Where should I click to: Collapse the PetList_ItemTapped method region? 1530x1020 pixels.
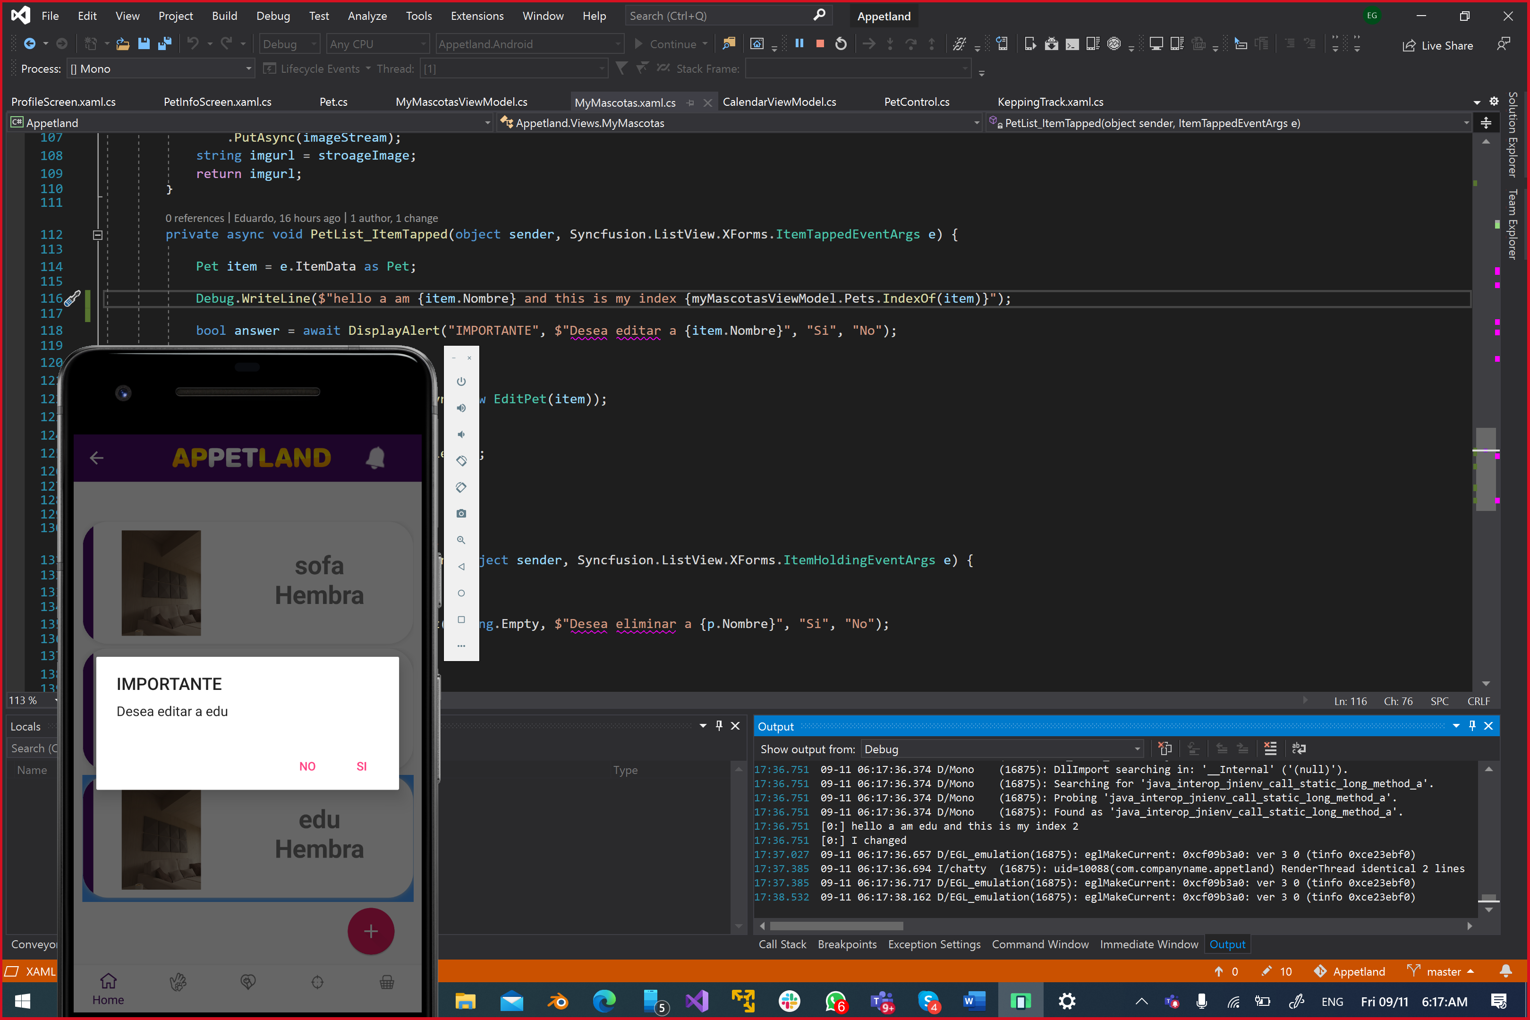[98, 235]
